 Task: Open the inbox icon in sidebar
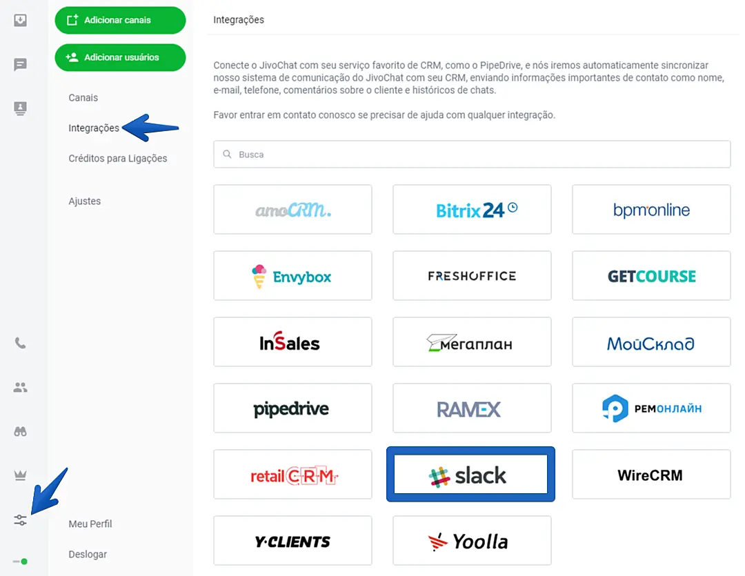pos(21,20)
